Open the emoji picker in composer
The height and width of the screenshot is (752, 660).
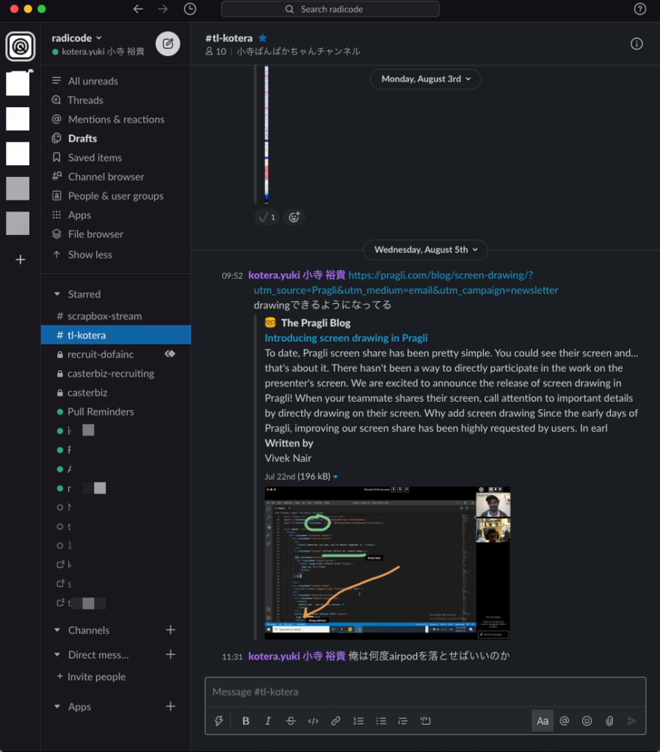tap(587, 721)
